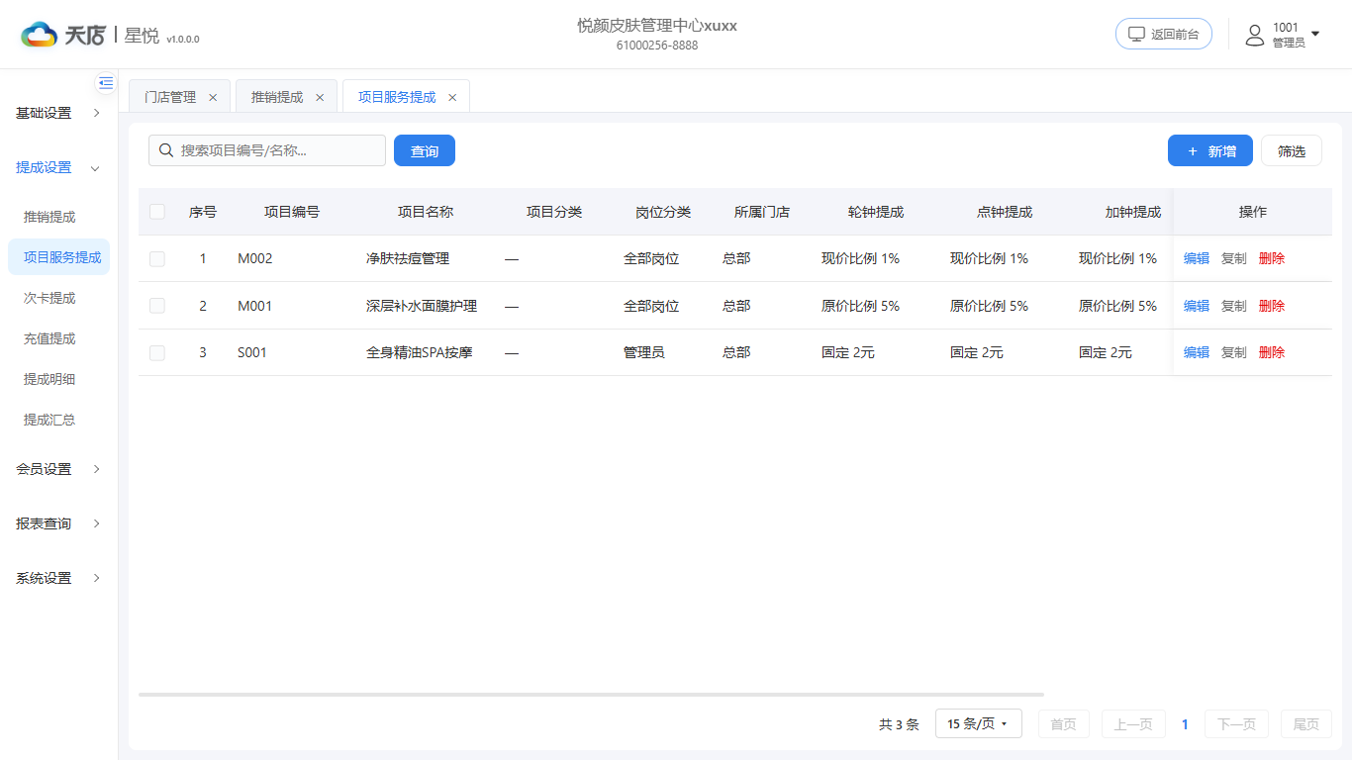
Task: Expand the 系统设置 menu
Action: point(59,578)
